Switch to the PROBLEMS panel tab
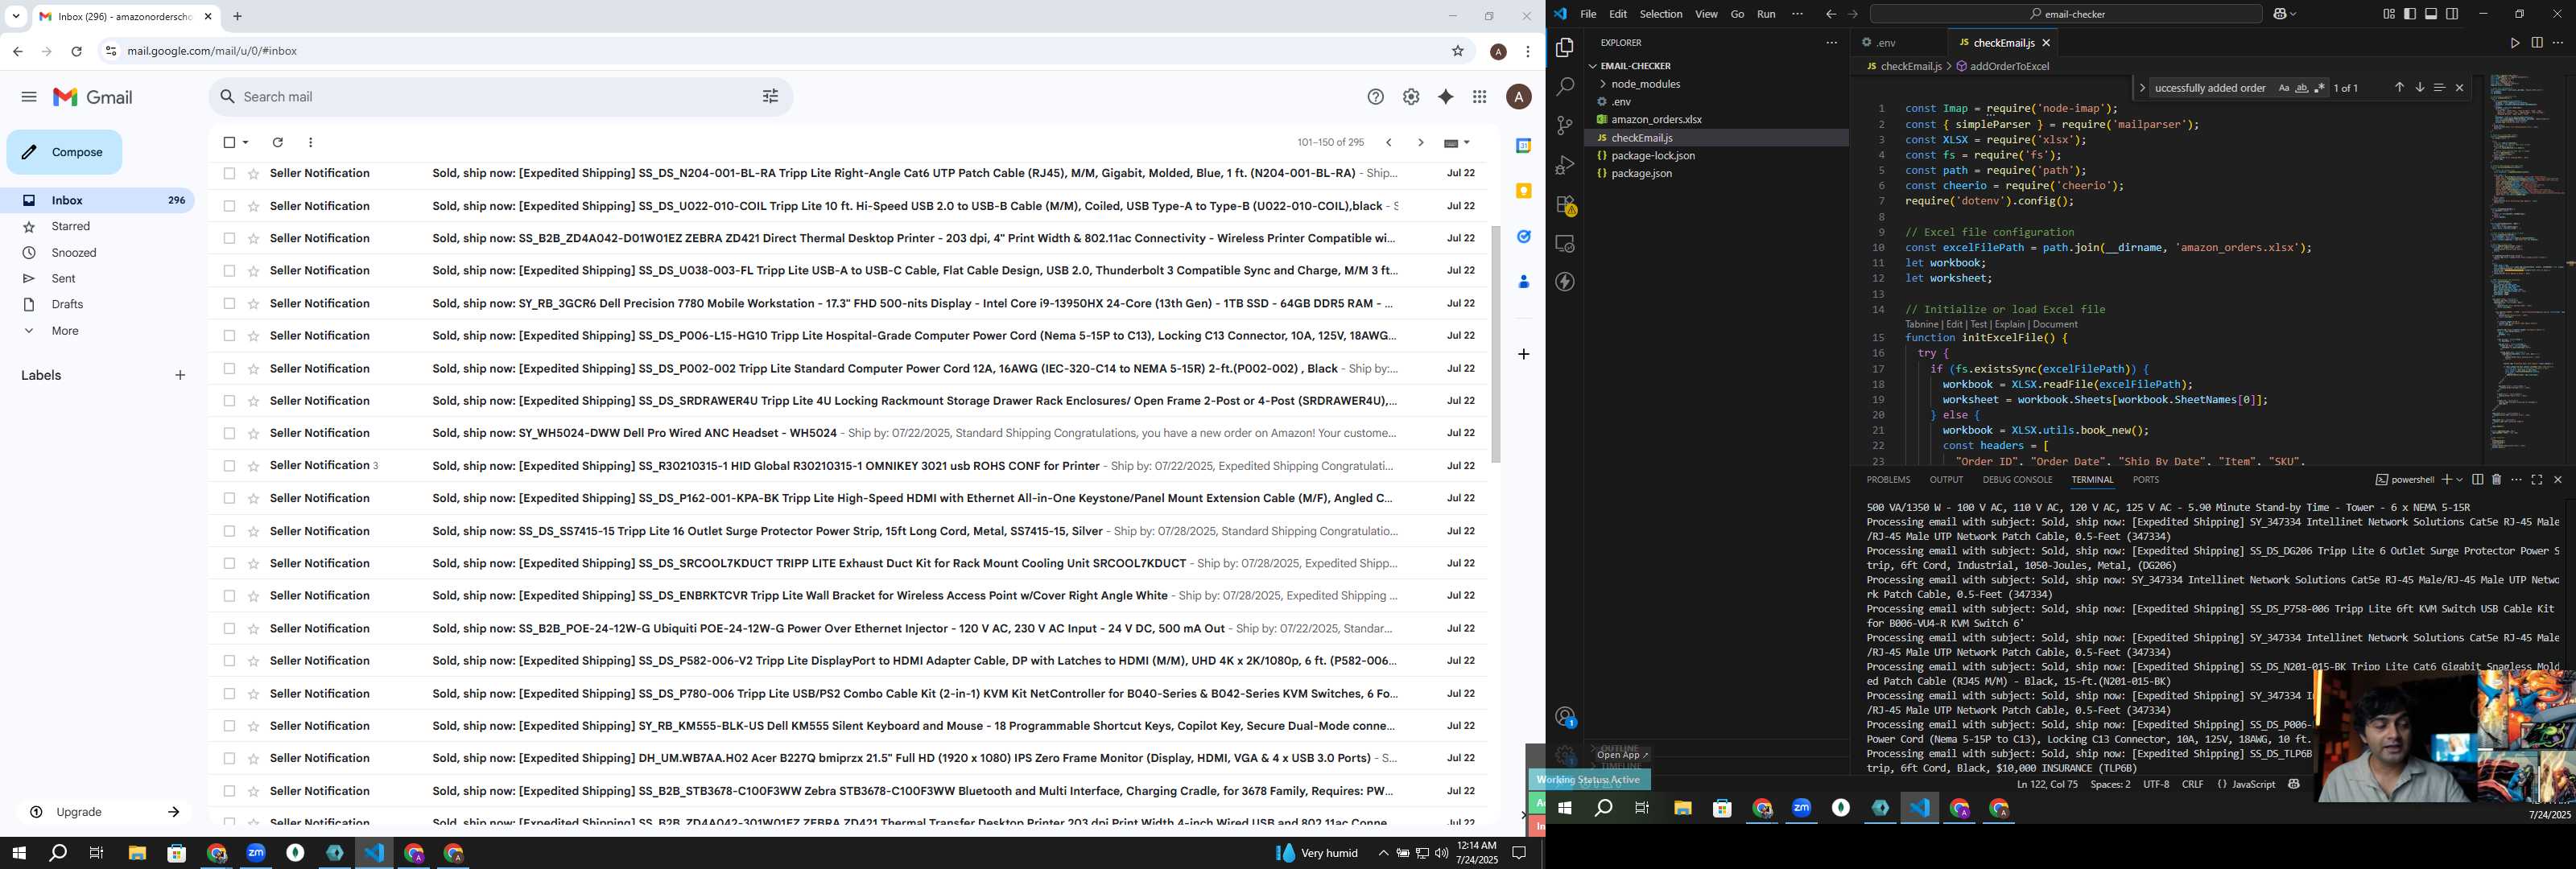The image size is (2576, 869). point(1888,480)
